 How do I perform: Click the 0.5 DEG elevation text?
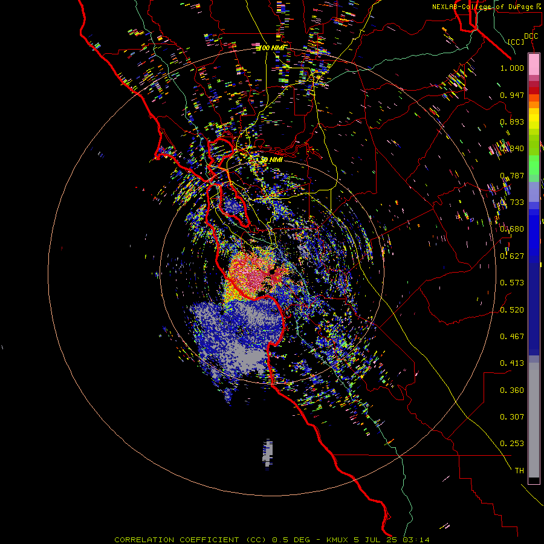[x=291, y=540]
